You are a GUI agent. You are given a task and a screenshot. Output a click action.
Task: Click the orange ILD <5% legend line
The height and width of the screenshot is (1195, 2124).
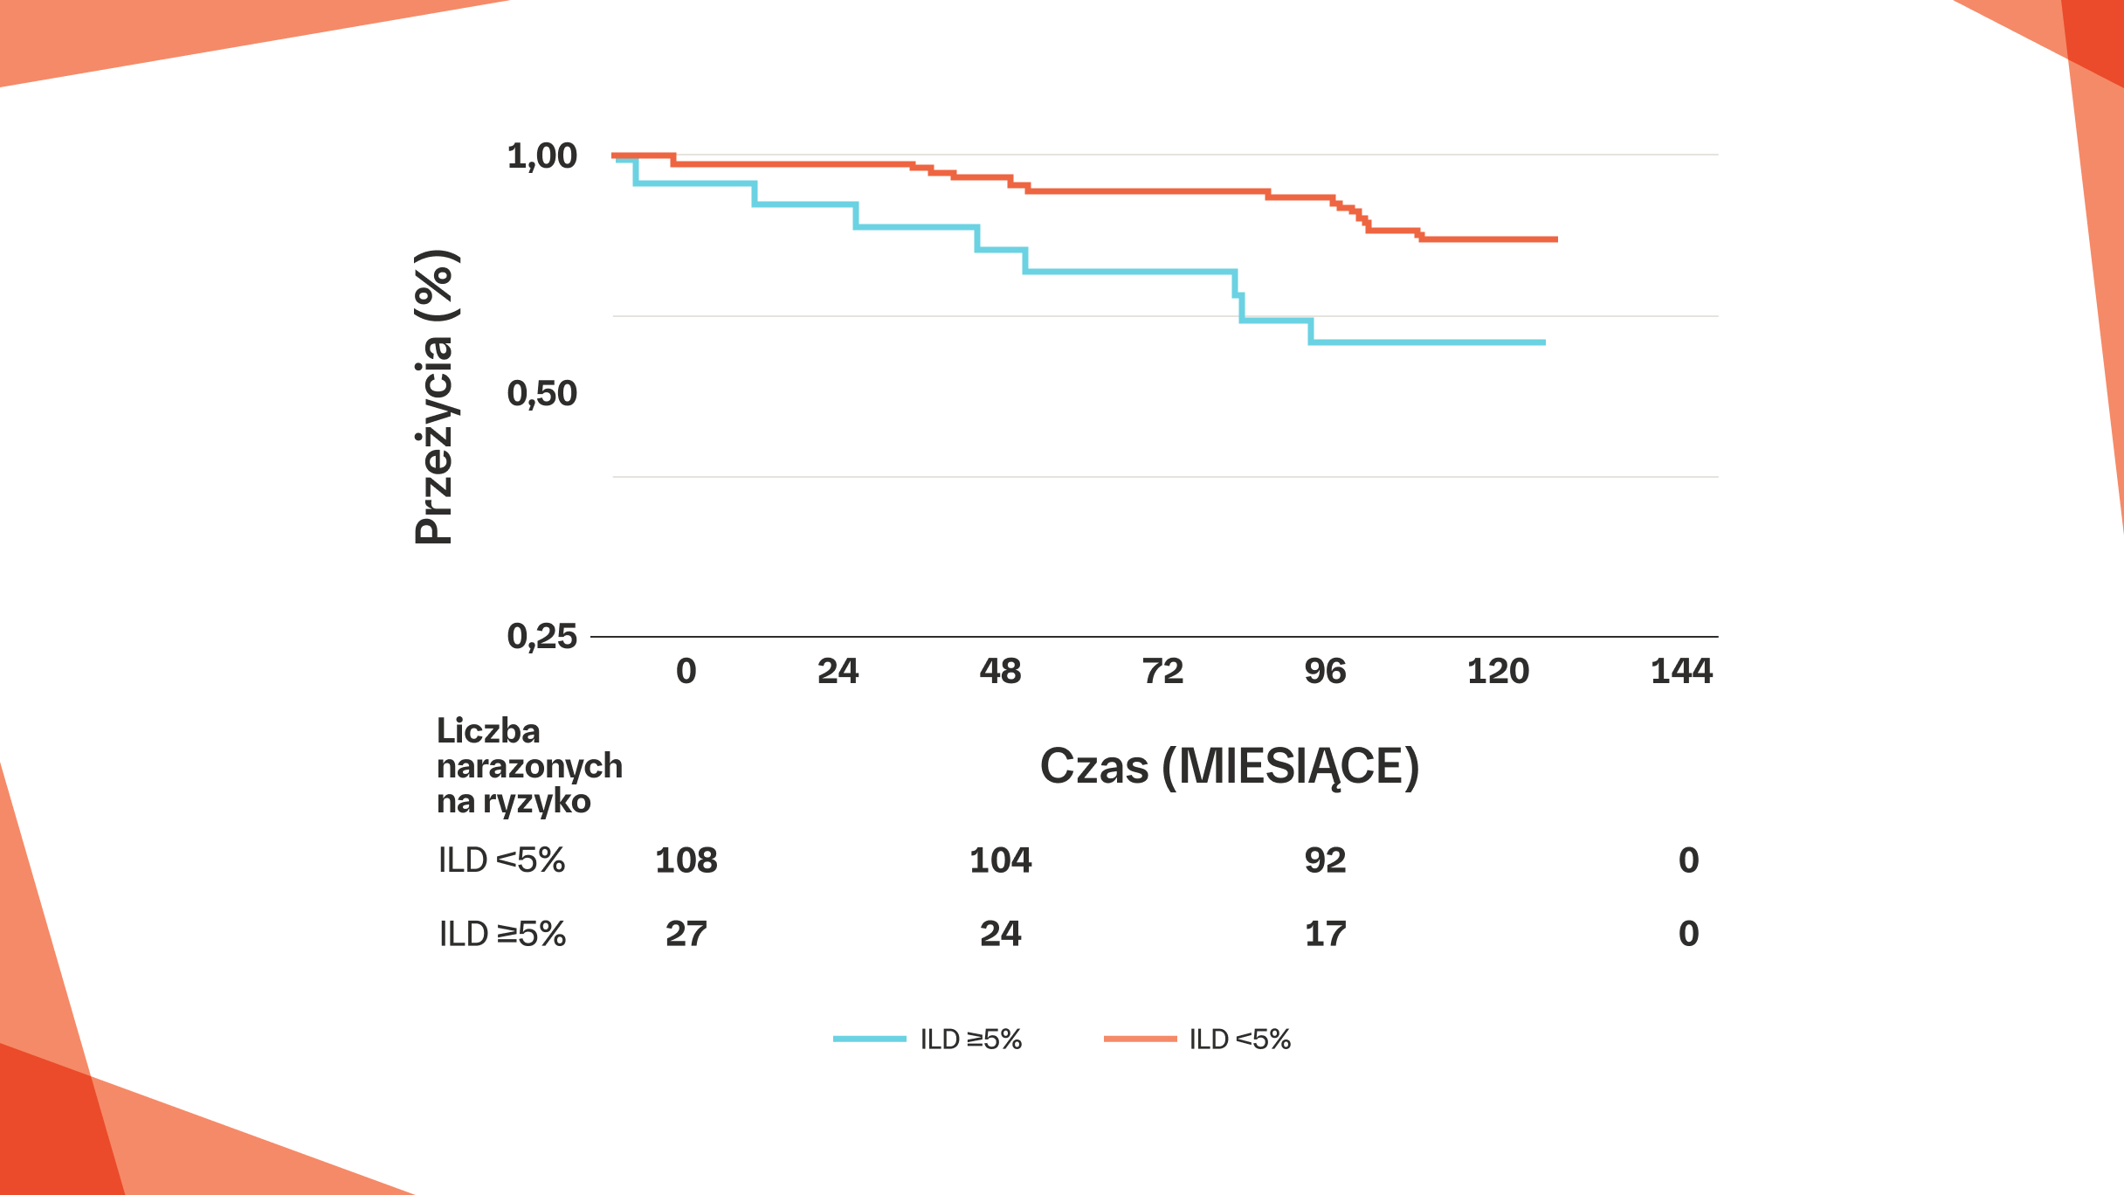tap(1140, 1039)
